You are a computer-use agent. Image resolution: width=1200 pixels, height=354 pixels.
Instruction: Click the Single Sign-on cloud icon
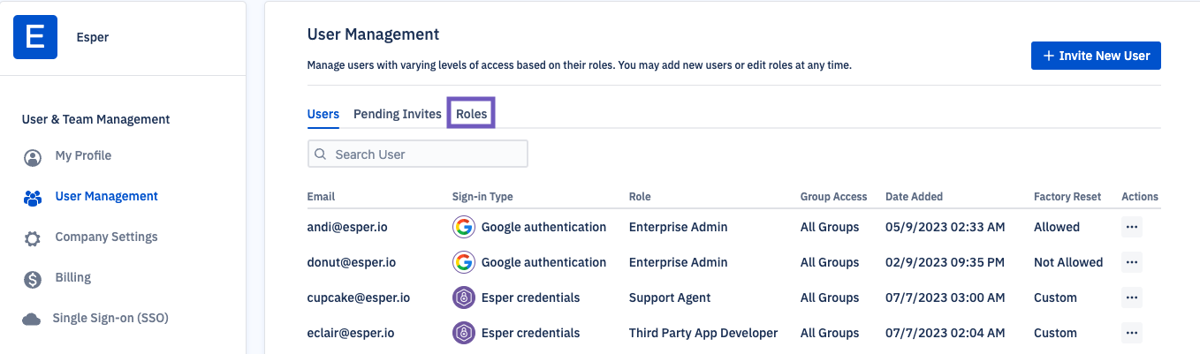pyautogui.click(x=32, y=319)
